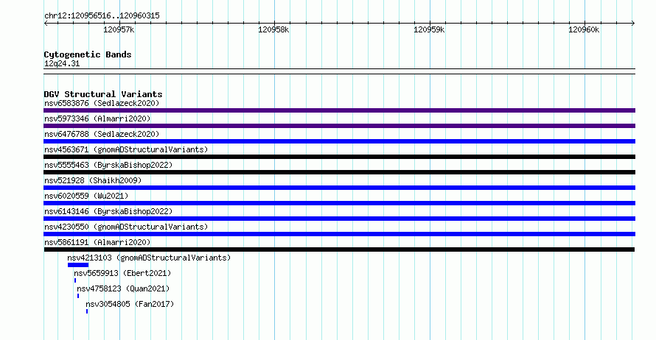Click the nsv6020559 (Wu2021) blue bar

pyautogui.click(x=339, y=203)
